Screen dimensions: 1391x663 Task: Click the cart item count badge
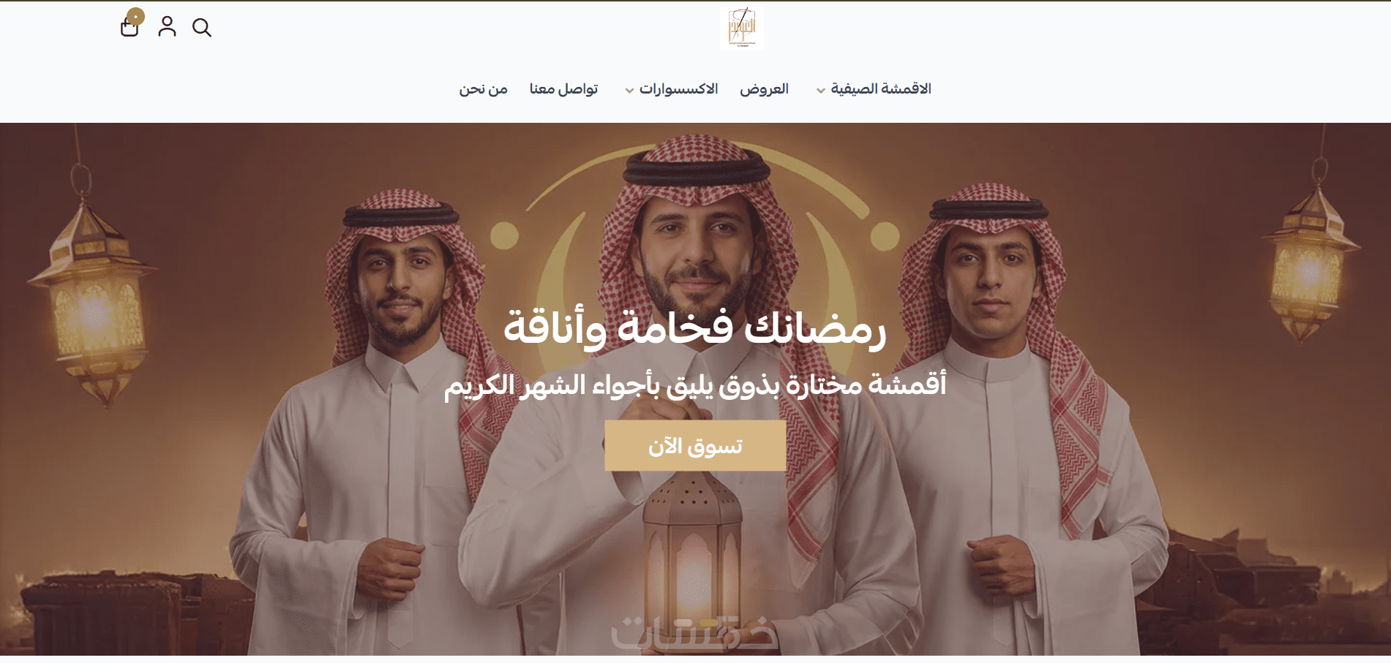135,16
